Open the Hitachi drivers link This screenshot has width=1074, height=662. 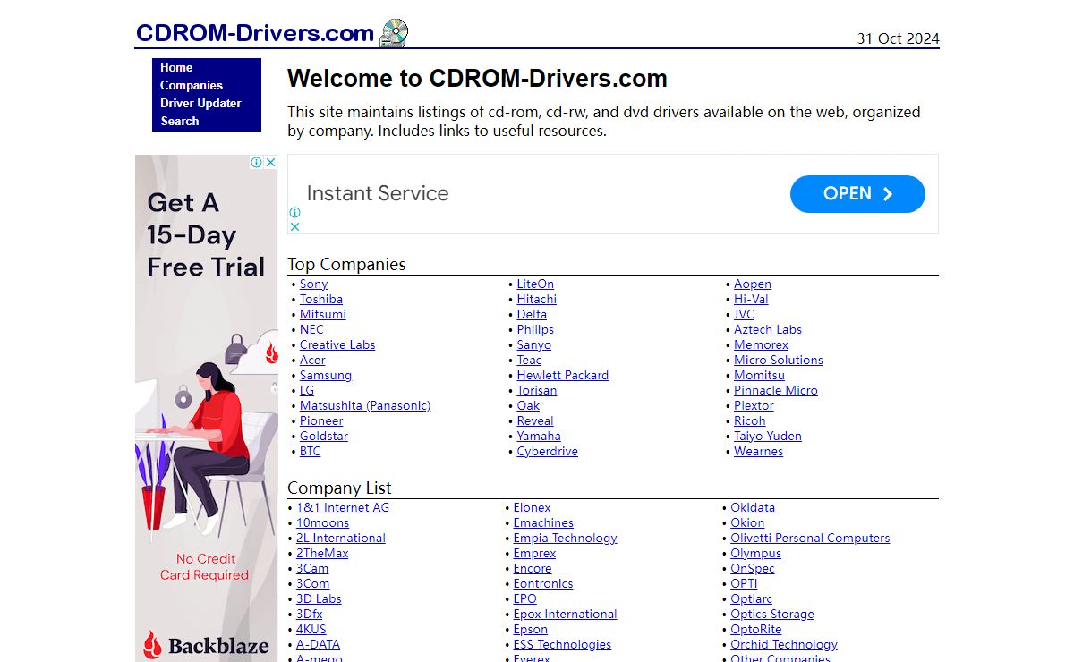coord(536,299)
